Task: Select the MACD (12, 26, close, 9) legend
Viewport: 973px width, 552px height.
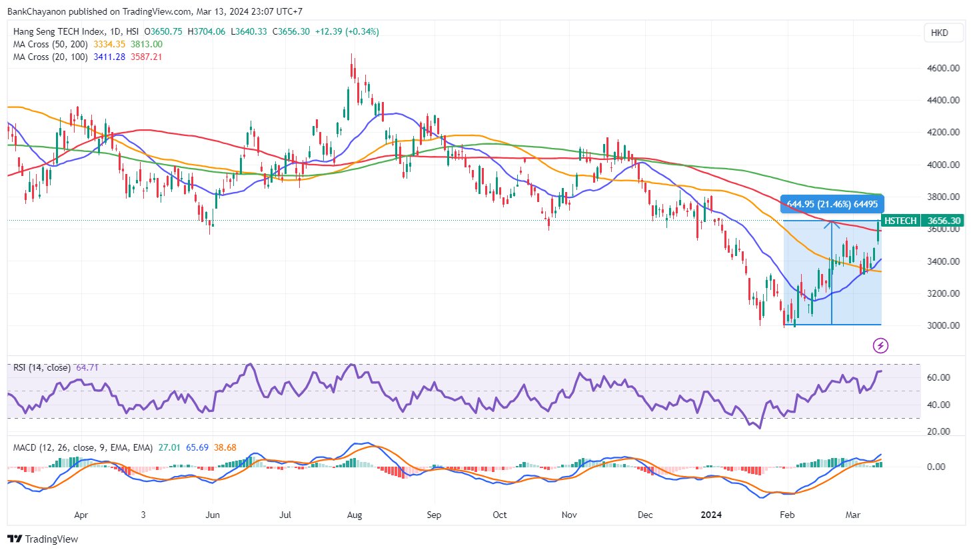Action: (x=83, y=447)
